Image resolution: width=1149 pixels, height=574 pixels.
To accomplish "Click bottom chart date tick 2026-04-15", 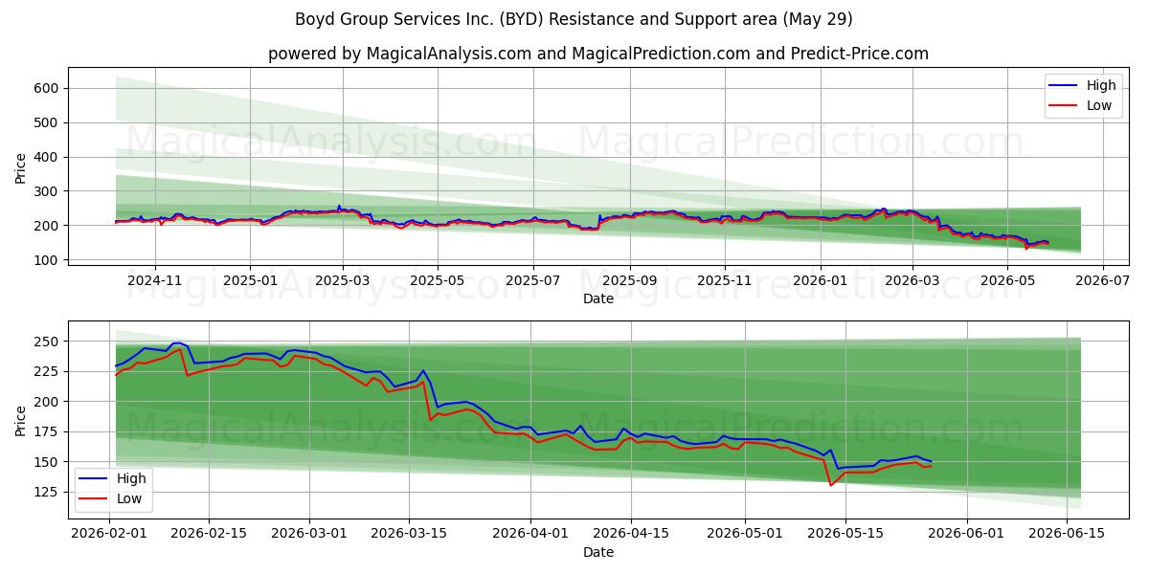I will 631,535.
